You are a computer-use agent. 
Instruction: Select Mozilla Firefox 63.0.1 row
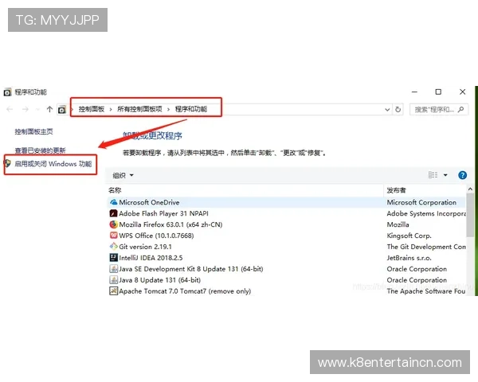[x=286, y=224]
